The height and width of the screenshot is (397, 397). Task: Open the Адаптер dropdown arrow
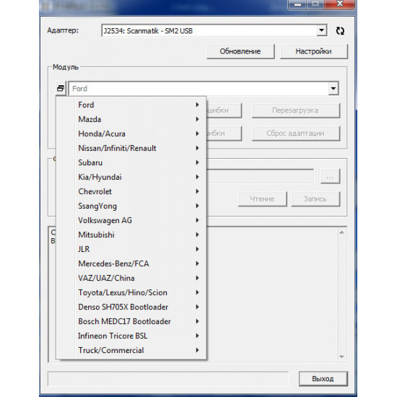(321, 30)
